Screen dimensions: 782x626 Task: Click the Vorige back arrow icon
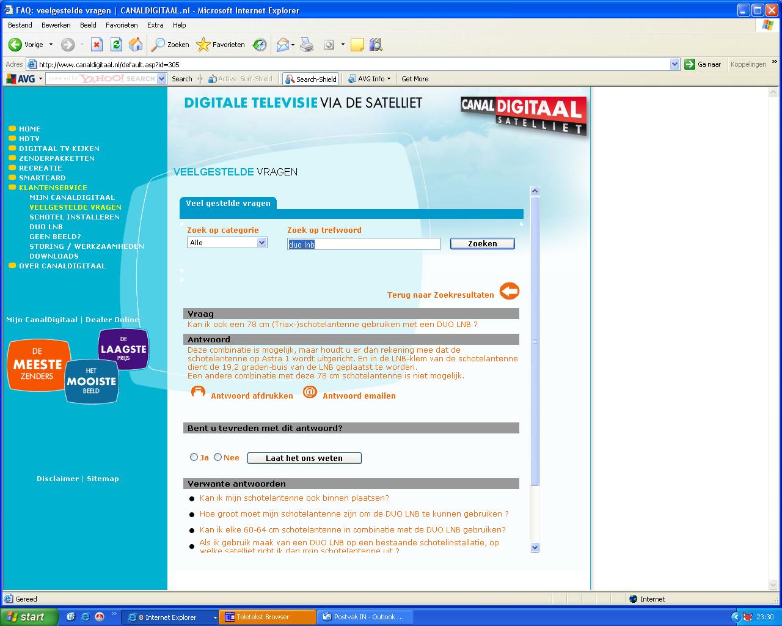pos(15,45)
